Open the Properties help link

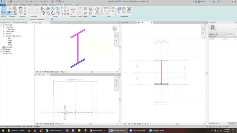(x=214, y=123)
